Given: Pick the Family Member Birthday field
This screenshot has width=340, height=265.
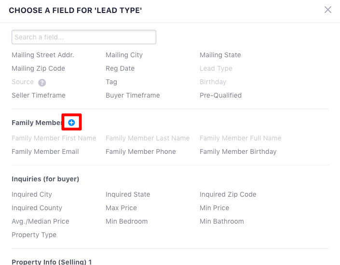Looking at the screenshot, I should pos(238,151).
